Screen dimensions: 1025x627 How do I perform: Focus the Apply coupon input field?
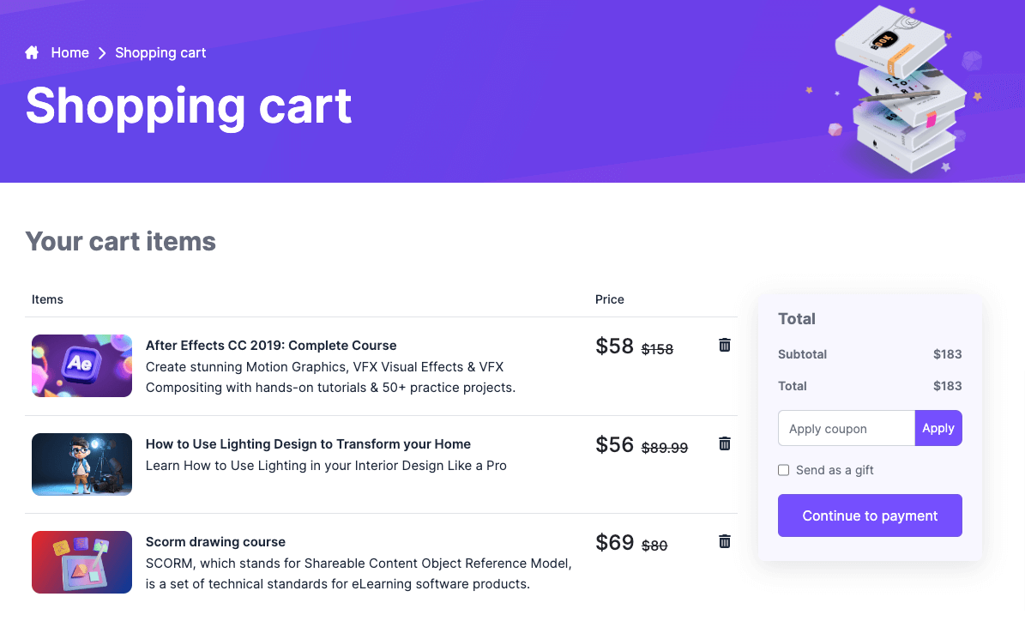point(846,429)
